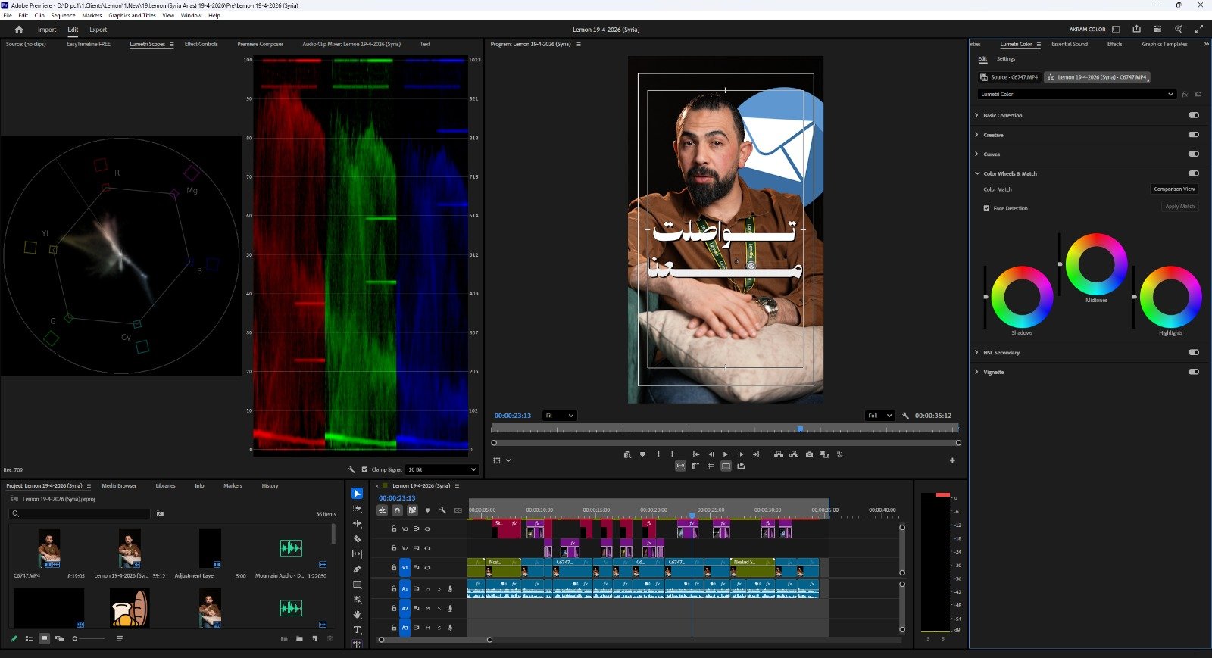Screen dimensions: 1212x658
Task: Open the Sequence menu
Action: pos(63,15)
